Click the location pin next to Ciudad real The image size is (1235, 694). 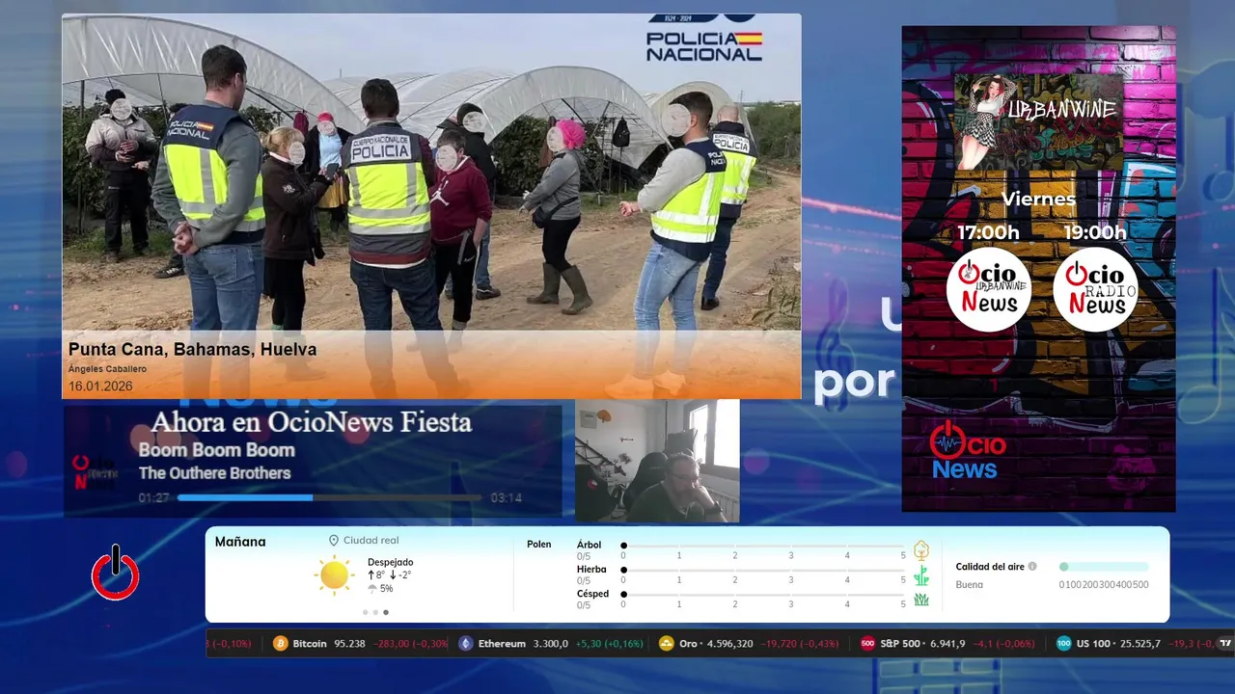coord(334,541)
